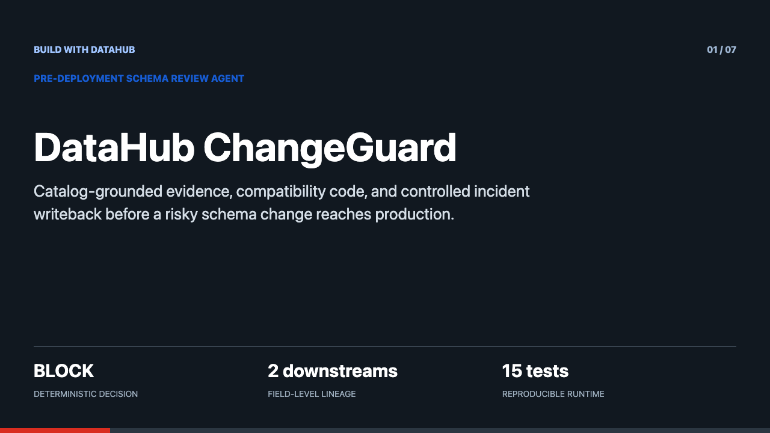Select the REPRODUCIBLE RUNTIME caption
This screenshot has height=433, width=770.
pos(553,395)
